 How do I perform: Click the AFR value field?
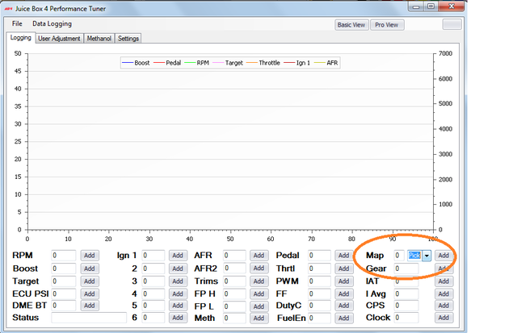coord(234,256)
